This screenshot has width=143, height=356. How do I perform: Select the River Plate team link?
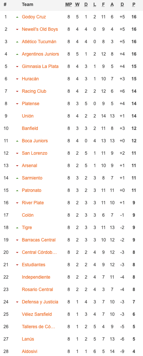[33, 203]
